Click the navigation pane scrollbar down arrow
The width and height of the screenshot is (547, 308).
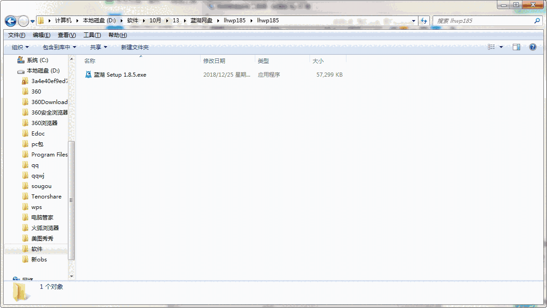[72, 276]
